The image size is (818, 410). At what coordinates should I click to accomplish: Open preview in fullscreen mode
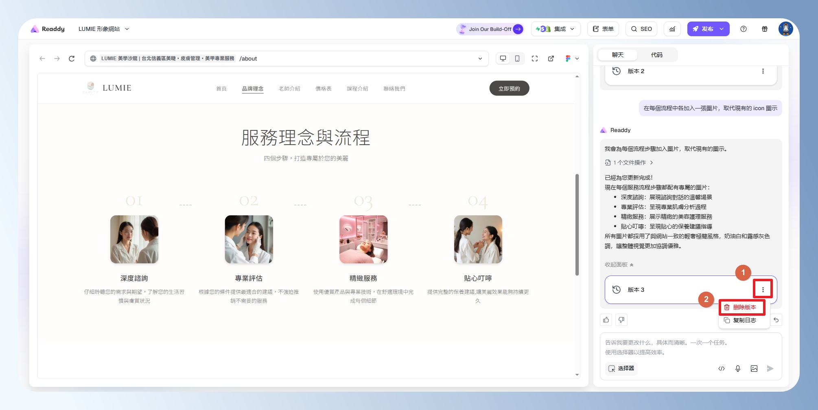click(535, 59)
